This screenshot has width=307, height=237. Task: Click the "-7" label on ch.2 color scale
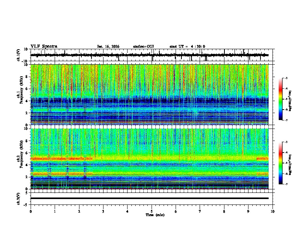click(x=286, y=184)
